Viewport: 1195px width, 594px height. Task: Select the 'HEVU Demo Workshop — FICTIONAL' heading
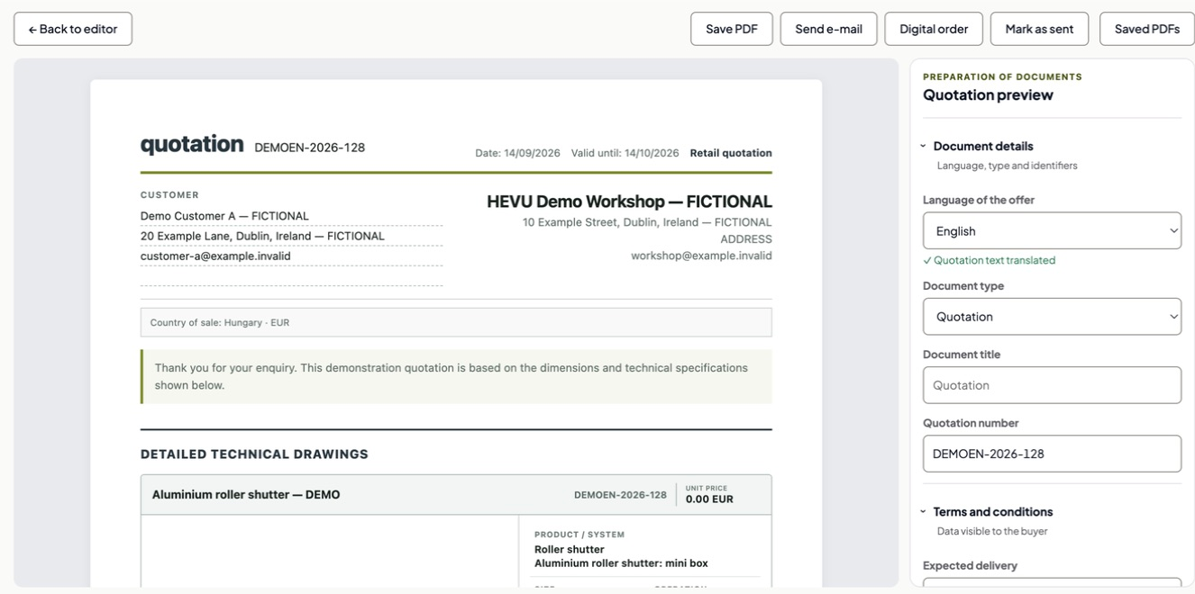click(629, 202)
